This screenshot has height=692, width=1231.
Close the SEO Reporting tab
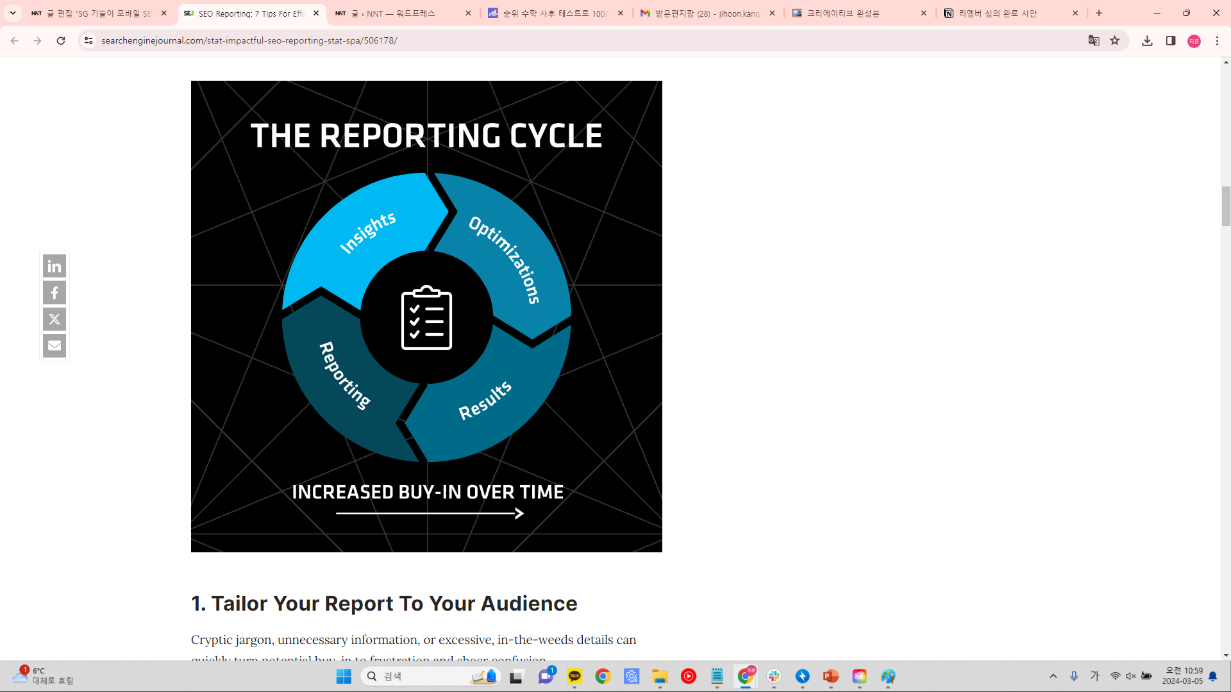click(x=316, y=13)
